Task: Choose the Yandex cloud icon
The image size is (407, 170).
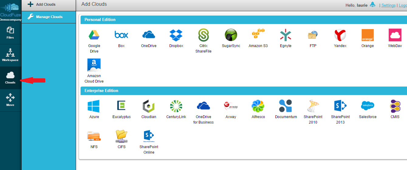Action: tap(340, 35)
